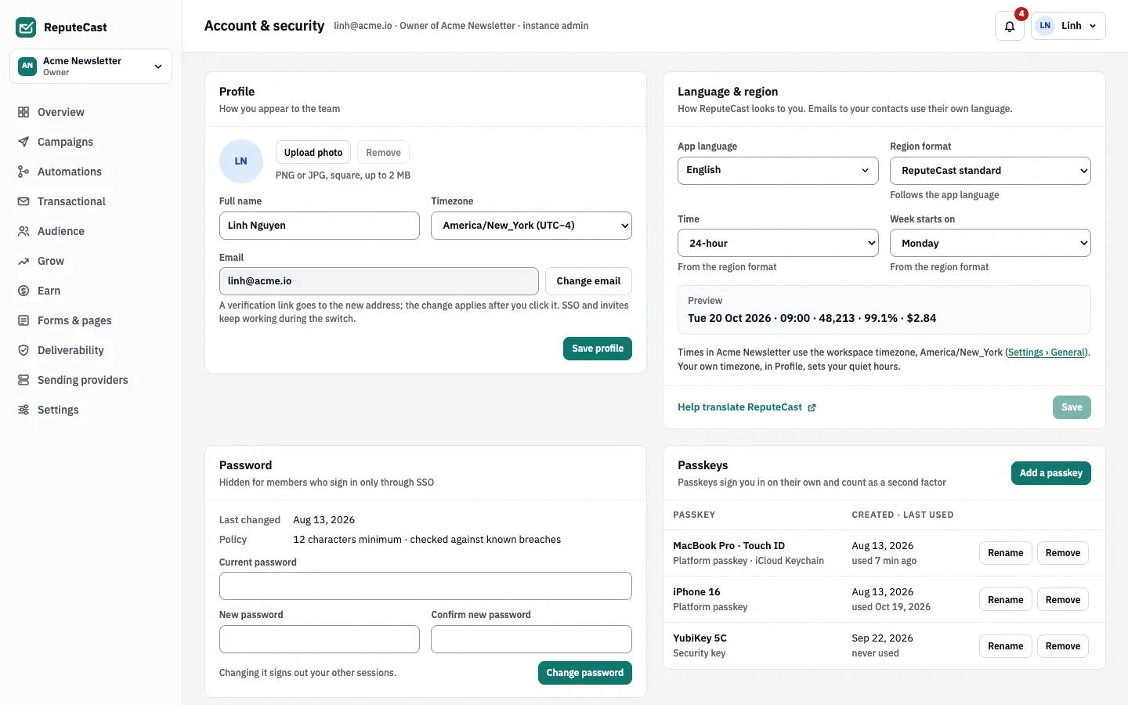Open the Timezone dropdown
Screen dimensions: 1128x705
point(531,226)
